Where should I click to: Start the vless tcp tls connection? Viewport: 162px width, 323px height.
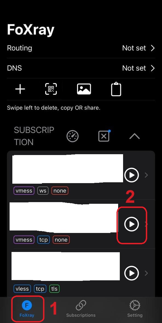[x=132, y=273]
